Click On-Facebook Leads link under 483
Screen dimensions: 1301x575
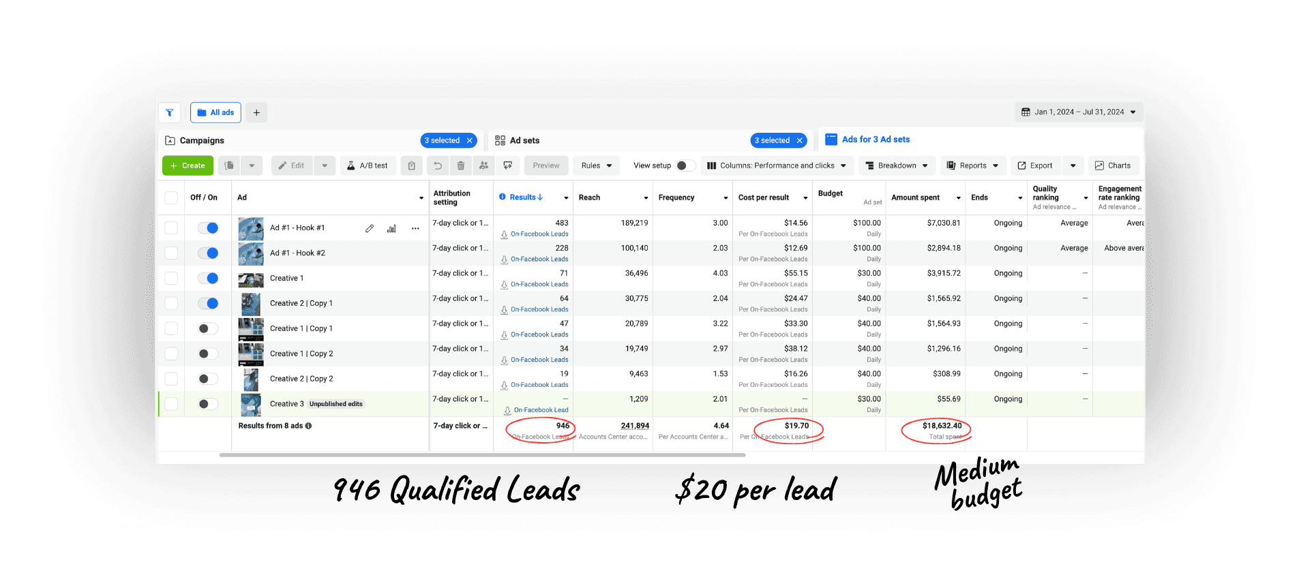tap(539, 234)
